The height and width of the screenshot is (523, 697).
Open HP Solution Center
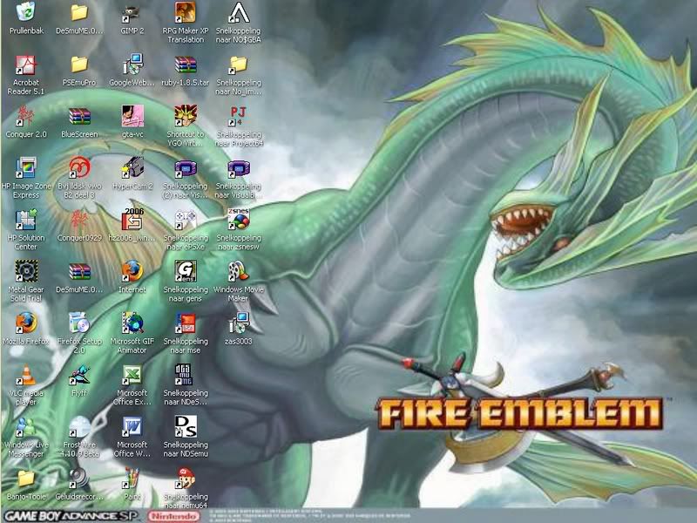pyautogui.click(x=26, y=219)
